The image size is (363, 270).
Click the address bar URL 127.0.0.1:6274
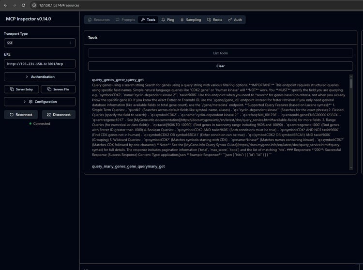pos(59,5)
